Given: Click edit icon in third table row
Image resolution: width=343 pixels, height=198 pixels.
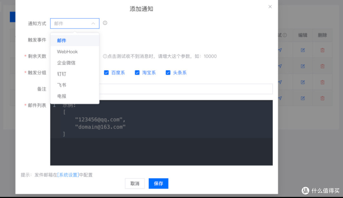Looking at the screenshot, I should [x=303, y=82].
